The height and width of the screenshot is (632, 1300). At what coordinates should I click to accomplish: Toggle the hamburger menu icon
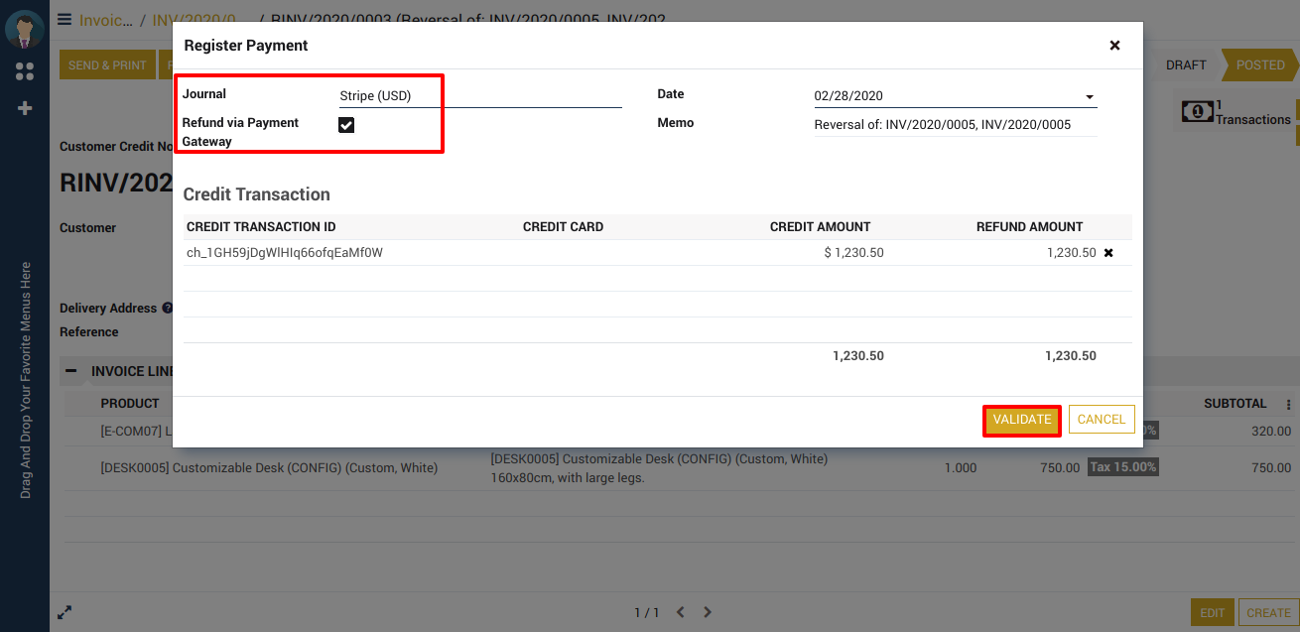(x=65, y=19)
